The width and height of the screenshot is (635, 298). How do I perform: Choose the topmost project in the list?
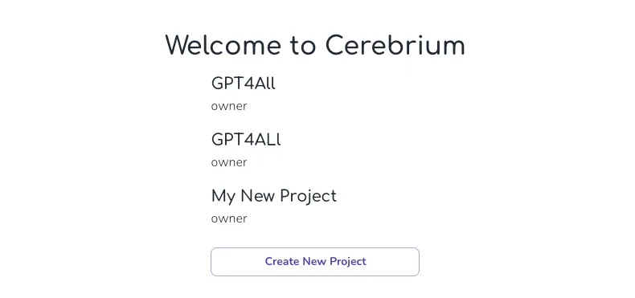tap(244, 84)
